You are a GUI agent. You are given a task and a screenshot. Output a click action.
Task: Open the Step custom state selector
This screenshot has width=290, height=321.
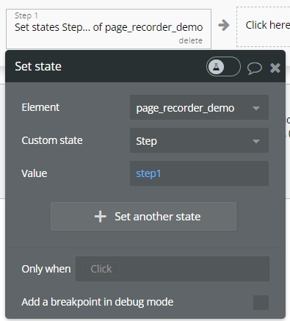click(x=199, y=140)
